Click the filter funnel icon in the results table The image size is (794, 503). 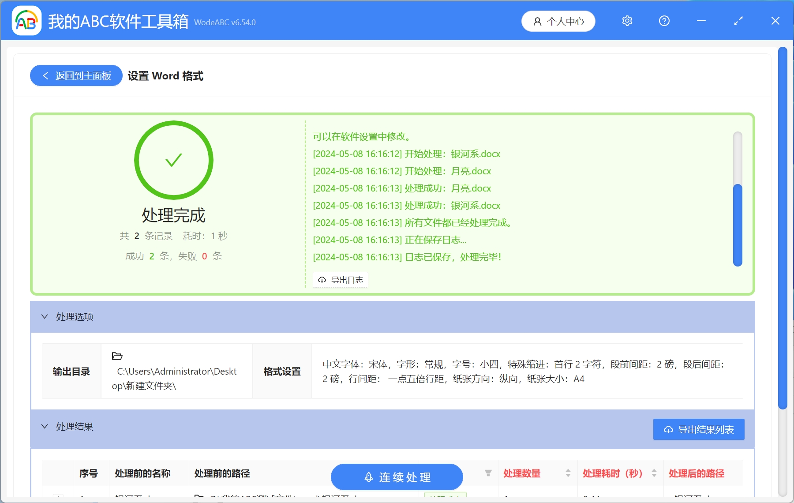tap(488, 473)
